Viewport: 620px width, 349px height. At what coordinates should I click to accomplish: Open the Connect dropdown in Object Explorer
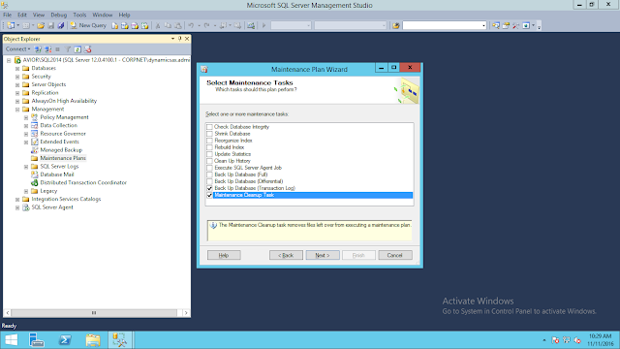point(17,49)
